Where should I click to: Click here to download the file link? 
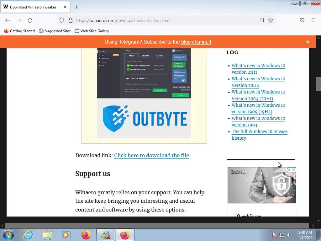pyautogui.click(x=151, y=155)
